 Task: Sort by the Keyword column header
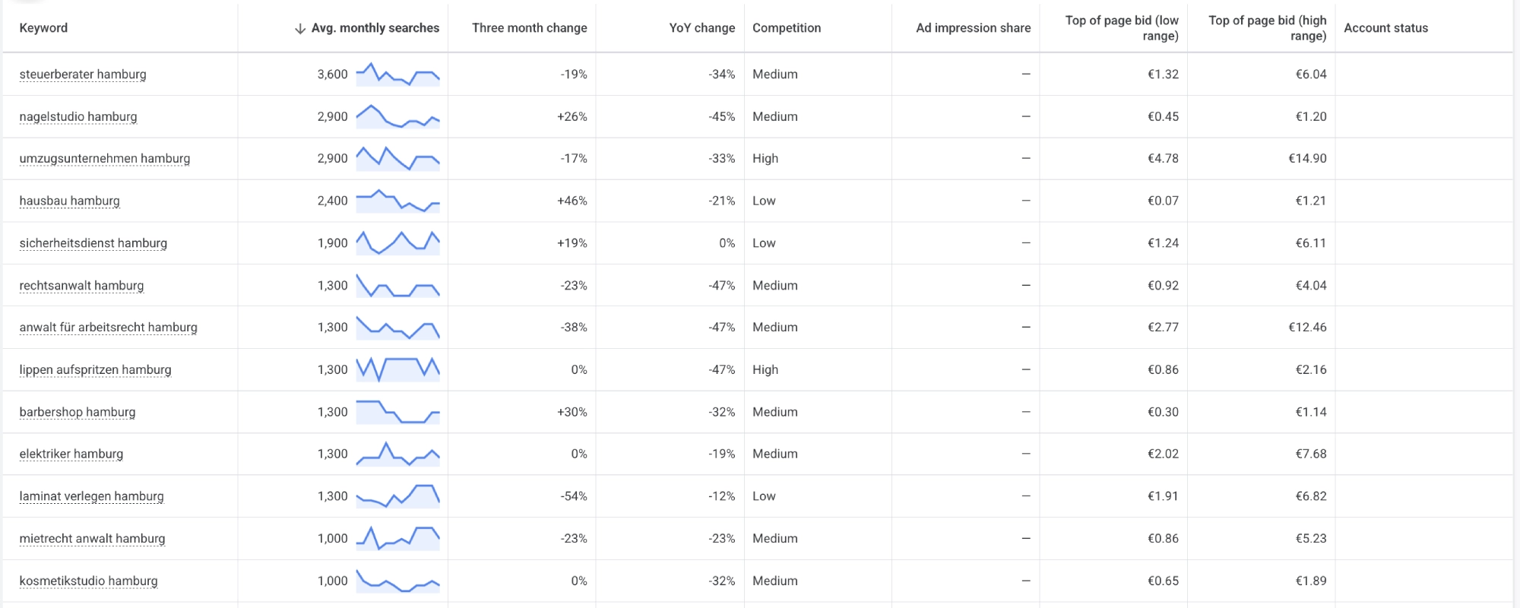(43, 28)
